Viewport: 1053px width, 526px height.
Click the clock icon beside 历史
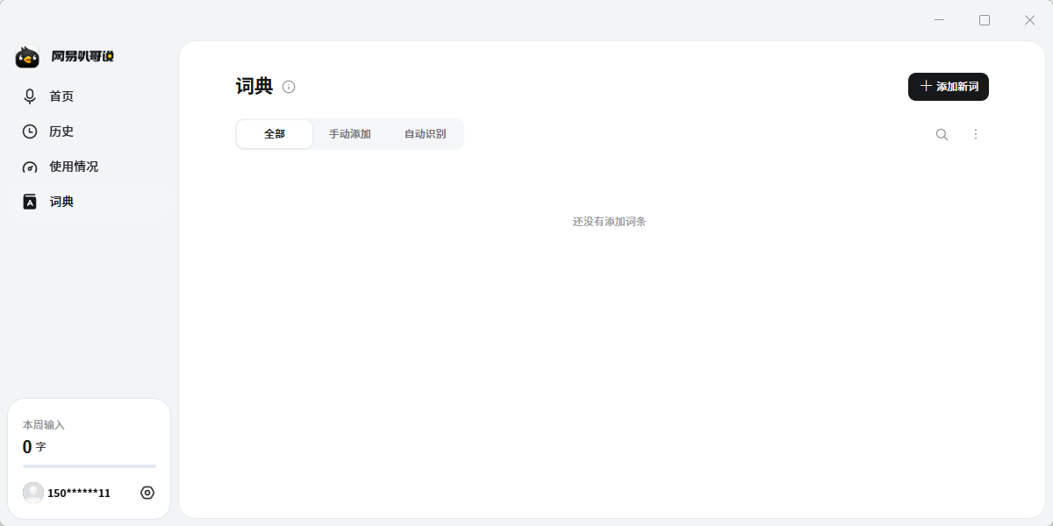30,131
